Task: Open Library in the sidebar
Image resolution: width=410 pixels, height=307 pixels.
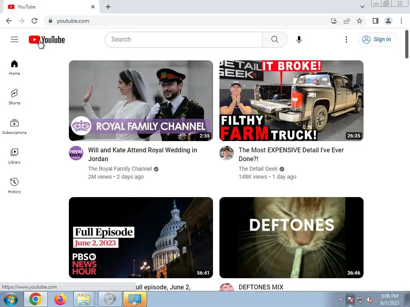Action: click(x=14, y=156)
